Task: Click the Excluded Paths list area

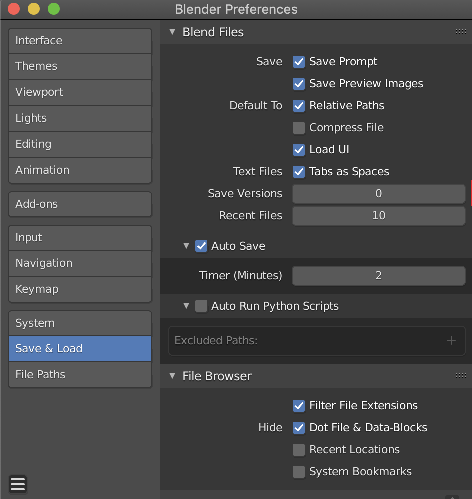Action: (x=317, y=341)
